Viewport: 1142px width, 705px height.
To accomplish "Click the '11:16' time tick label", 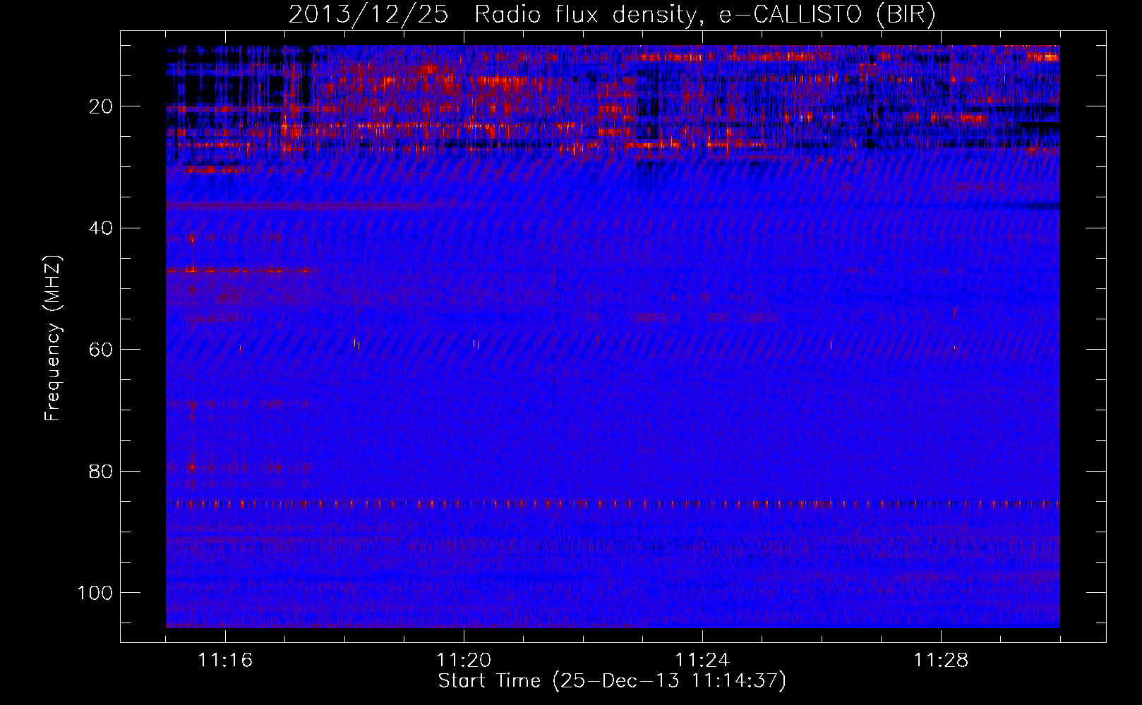I will 225,661.
